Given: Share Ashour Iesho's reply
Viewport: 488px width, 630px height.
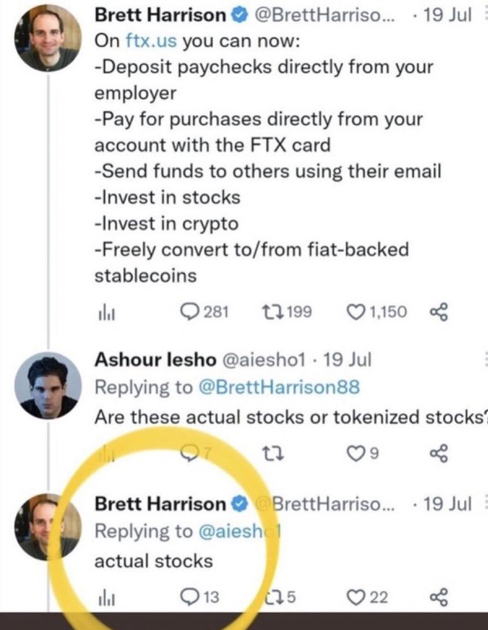Looking at the screenshot, I should tap(438, 454).
